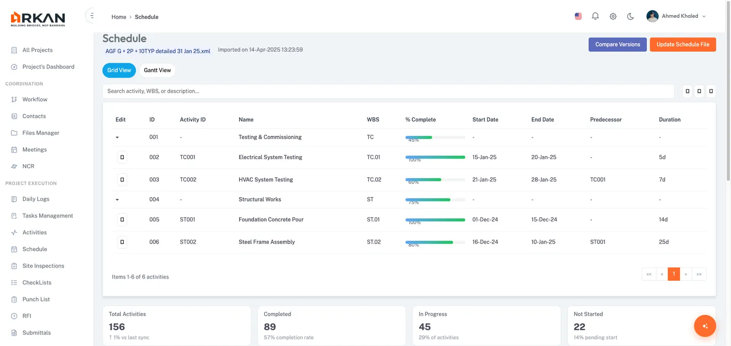Open notifications via the bell icon
Image resolution: width=731 pixels, height=346 pixels.
point(595,16)
